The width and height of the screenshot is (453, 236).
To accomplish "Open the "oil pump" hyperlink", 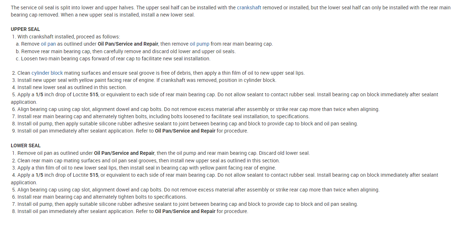I will [199, 44].
